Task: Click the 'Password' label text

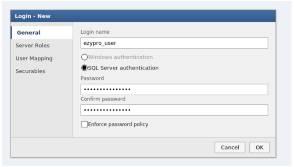Action: (92, 78)
